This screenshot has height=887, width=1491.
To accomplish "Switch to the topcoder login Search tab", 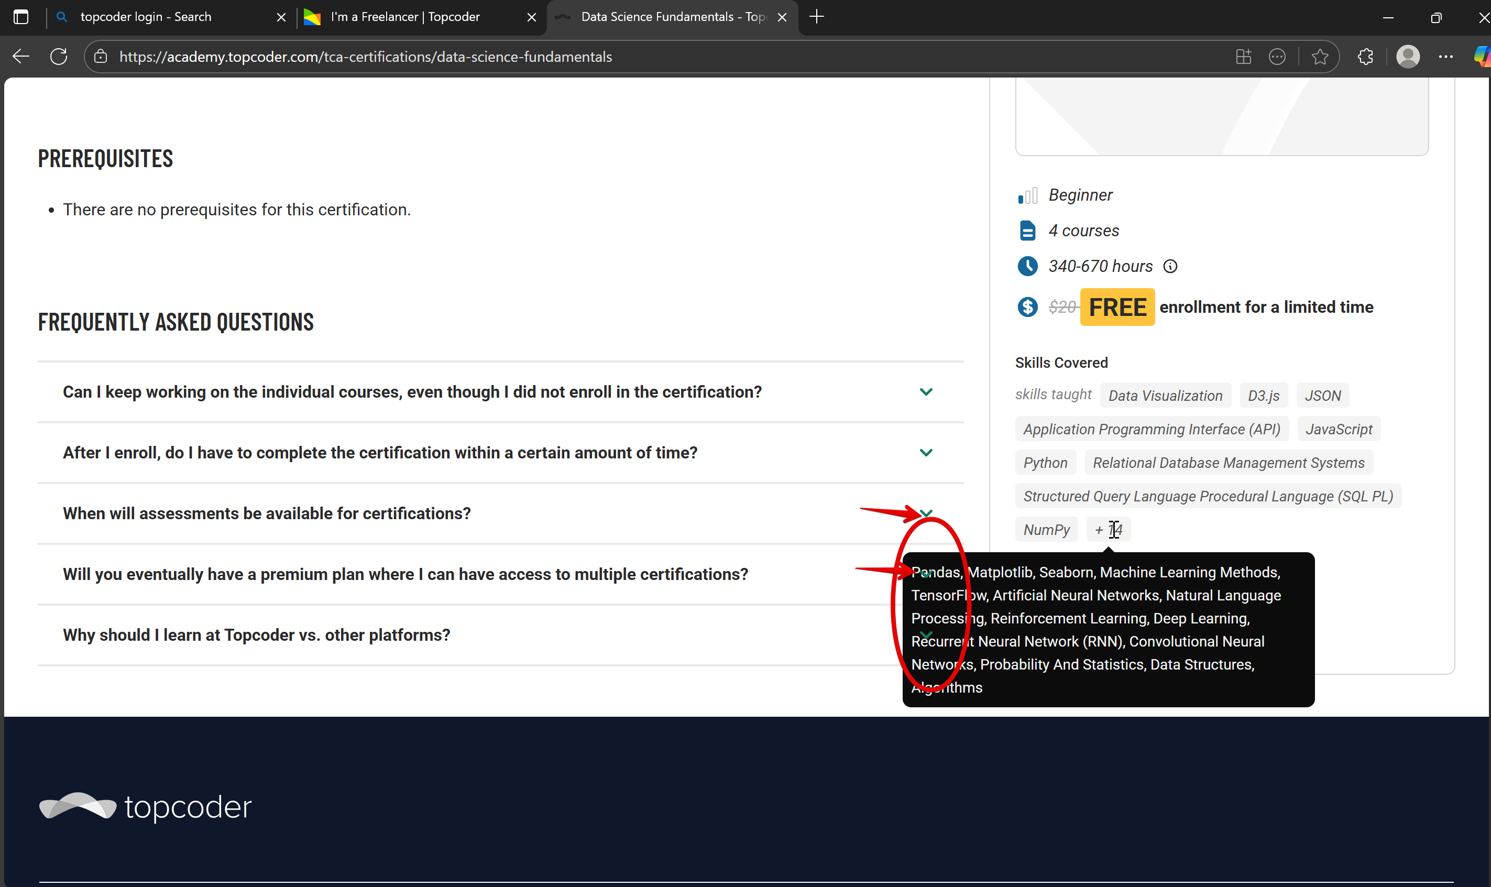I will coord(146,17).
